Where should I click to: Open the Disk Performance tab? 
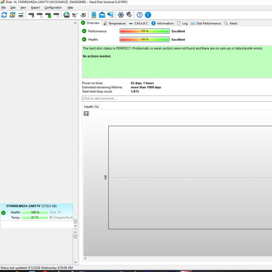(x=206, y=23)
